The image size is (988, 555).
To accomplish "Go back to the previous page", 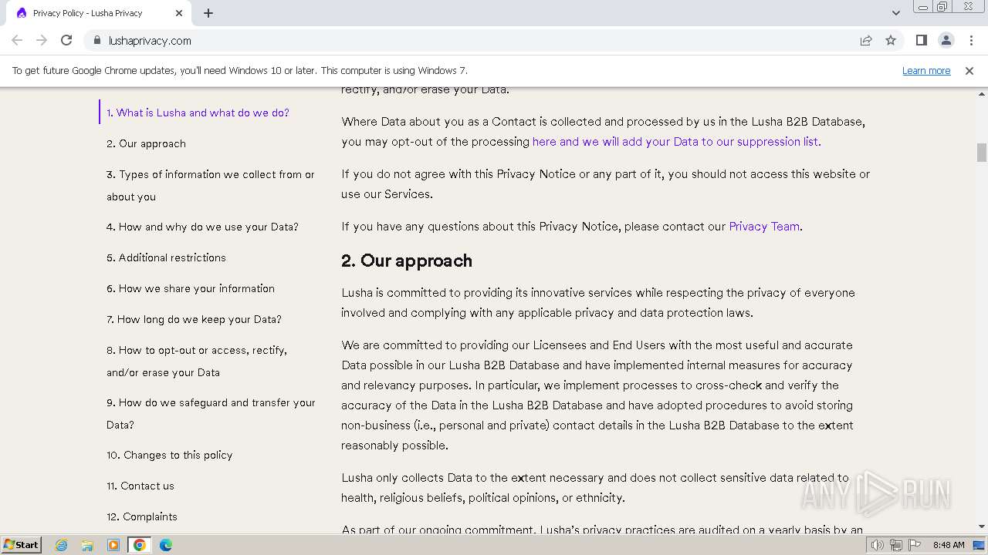I will (17, 40).
